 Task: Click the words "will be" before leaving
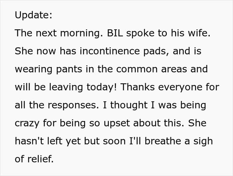click(30, 87)
